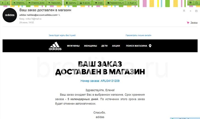The image size is (200, 119).
Task: Toggle the unread dot marker
Action: coord(190,11)
